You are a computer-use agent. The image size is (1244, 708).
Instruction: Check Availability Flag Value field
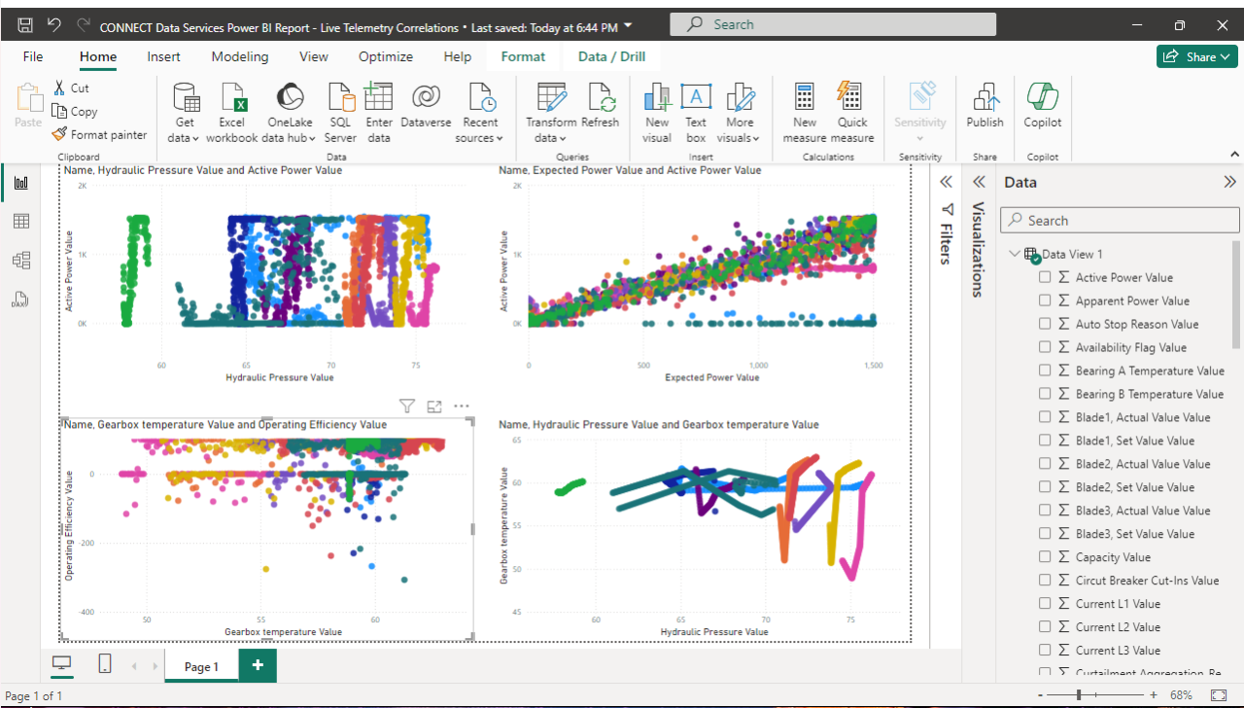(x=1046, y=347)
